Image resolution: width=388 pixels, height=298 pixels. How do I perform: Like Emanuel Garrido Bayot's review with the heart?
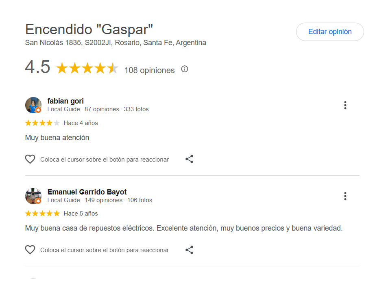tap(30, 250)
